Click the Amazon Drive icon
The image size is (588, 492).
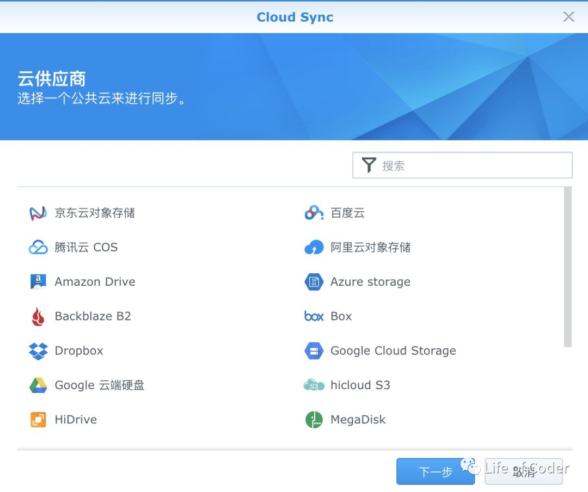tap(38, 282)
